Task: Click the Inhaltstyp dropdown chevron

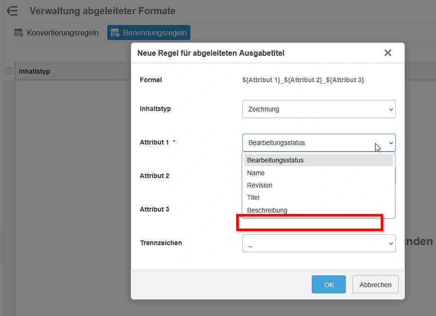Action: click(x=391, y=109)
